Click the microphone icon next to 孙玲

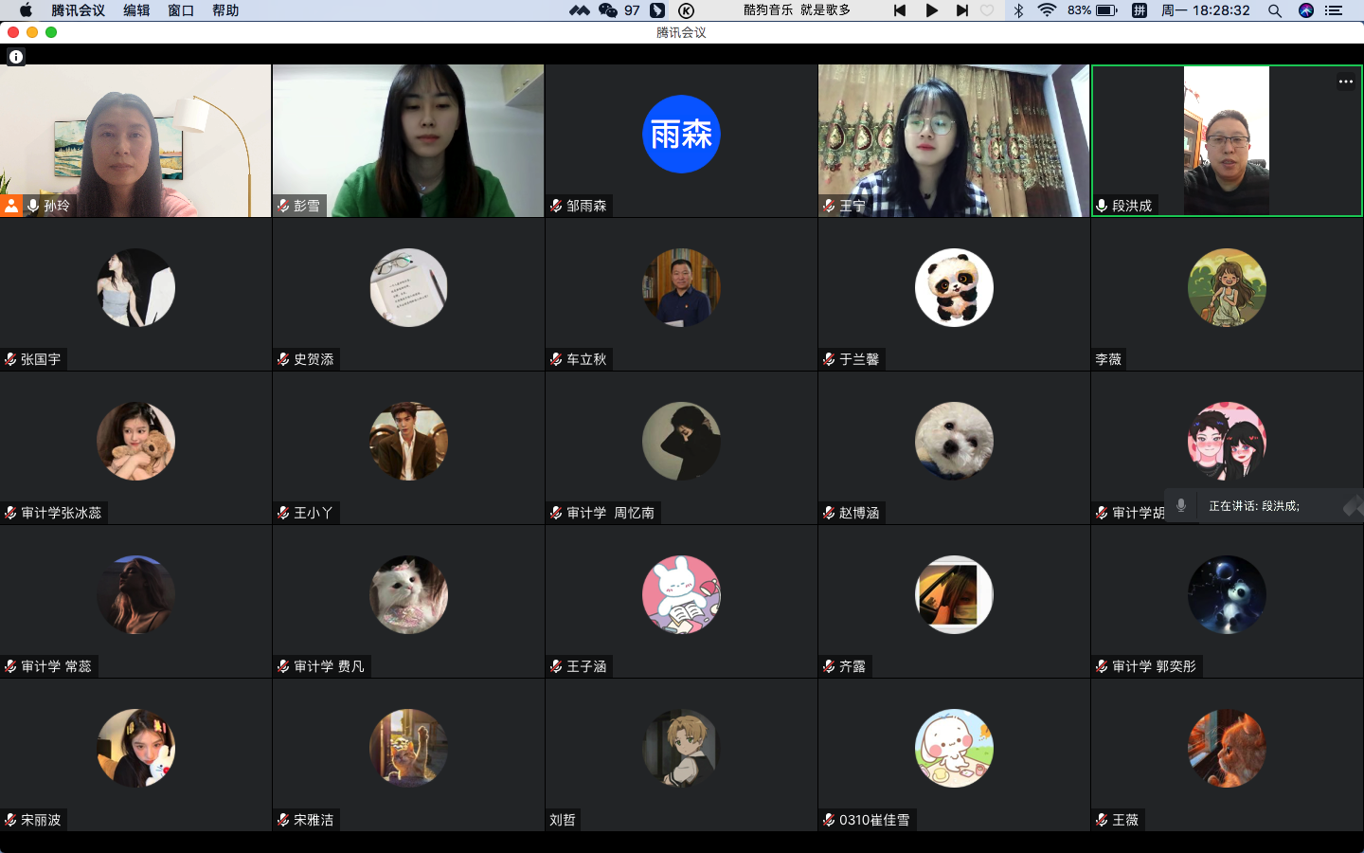click(x=33, y=206)
